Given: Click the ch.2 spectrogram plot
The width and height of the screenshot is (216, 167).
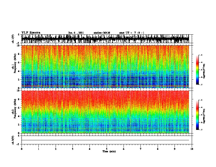Looking at the screenshot, I should tap(105, 112).
